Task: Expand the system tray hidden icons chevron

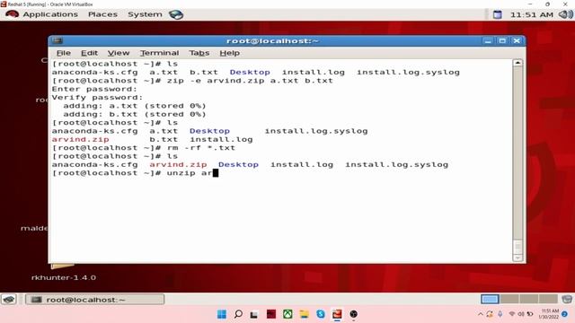Action: (481, 314)
